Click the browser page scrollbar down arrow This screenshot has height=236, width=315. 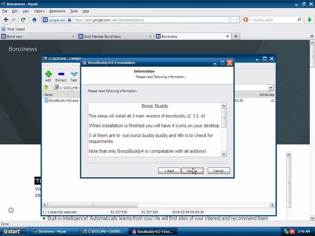tap(312, 218)
